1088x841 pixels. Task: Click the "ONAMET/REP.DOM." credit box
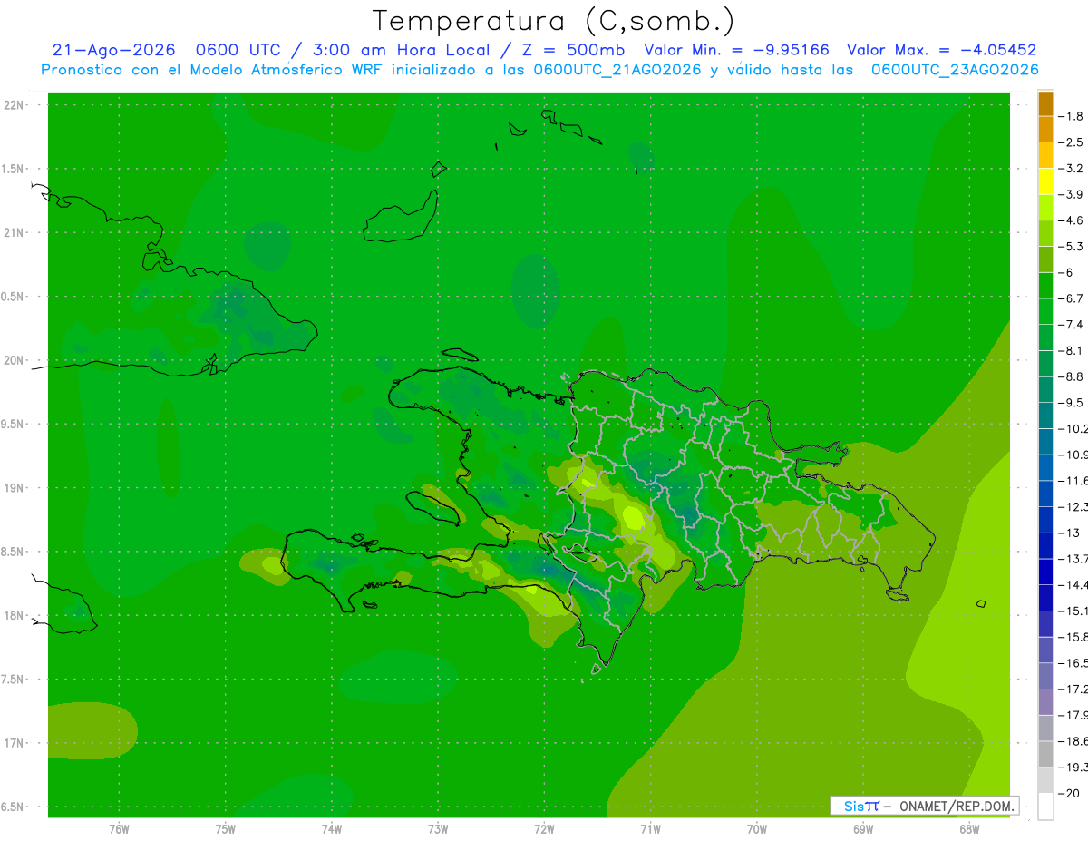[x=925, y=806]
